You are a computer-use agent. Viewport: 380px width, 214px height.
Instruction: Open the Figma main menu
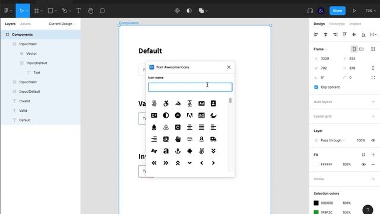[7, 11]
